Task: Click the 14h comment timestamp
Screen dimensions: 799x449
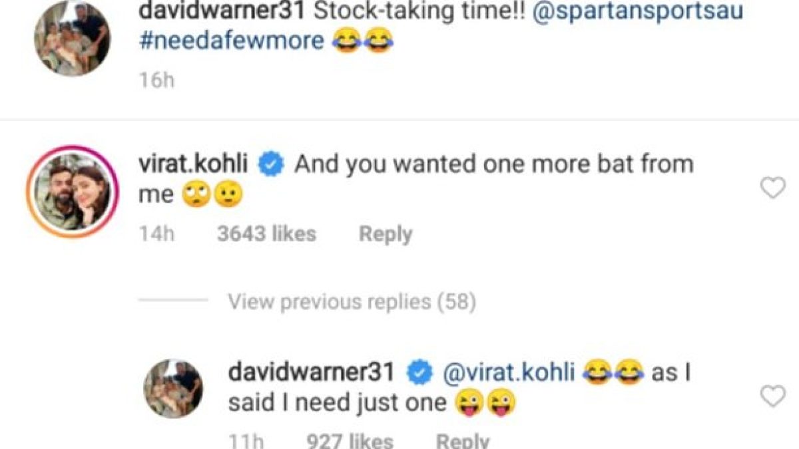Action: [156, 234]
